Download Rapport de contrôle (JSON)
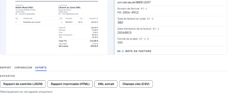The width and height of the screenshot is (245, 98). point(23,84)
